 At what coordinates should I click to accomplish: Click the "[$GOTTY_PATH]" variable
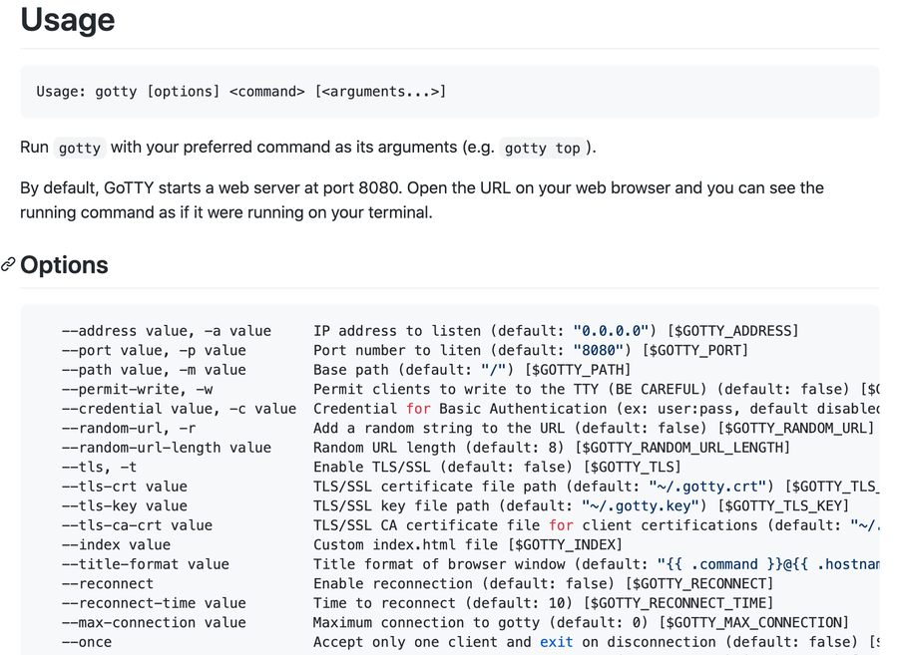pyautogui.click(x=578, y=370)
